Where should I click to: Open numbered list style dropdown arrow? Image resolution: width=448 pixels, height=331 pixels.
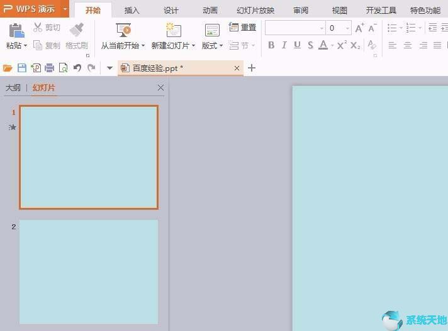pos(420,28)
